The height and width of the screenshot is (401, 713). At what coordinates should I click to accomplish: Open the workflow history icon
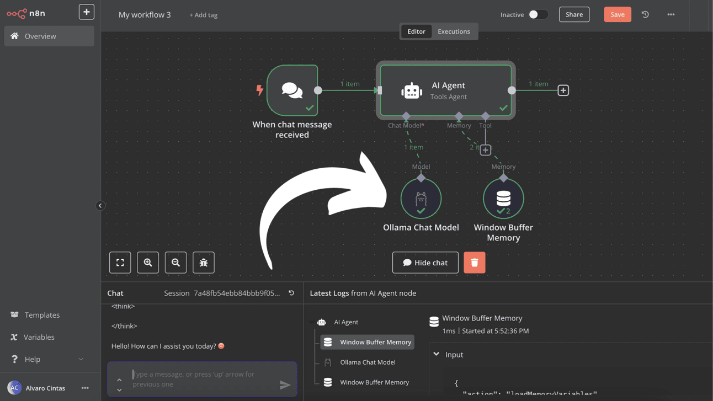(x=645, y=14)
